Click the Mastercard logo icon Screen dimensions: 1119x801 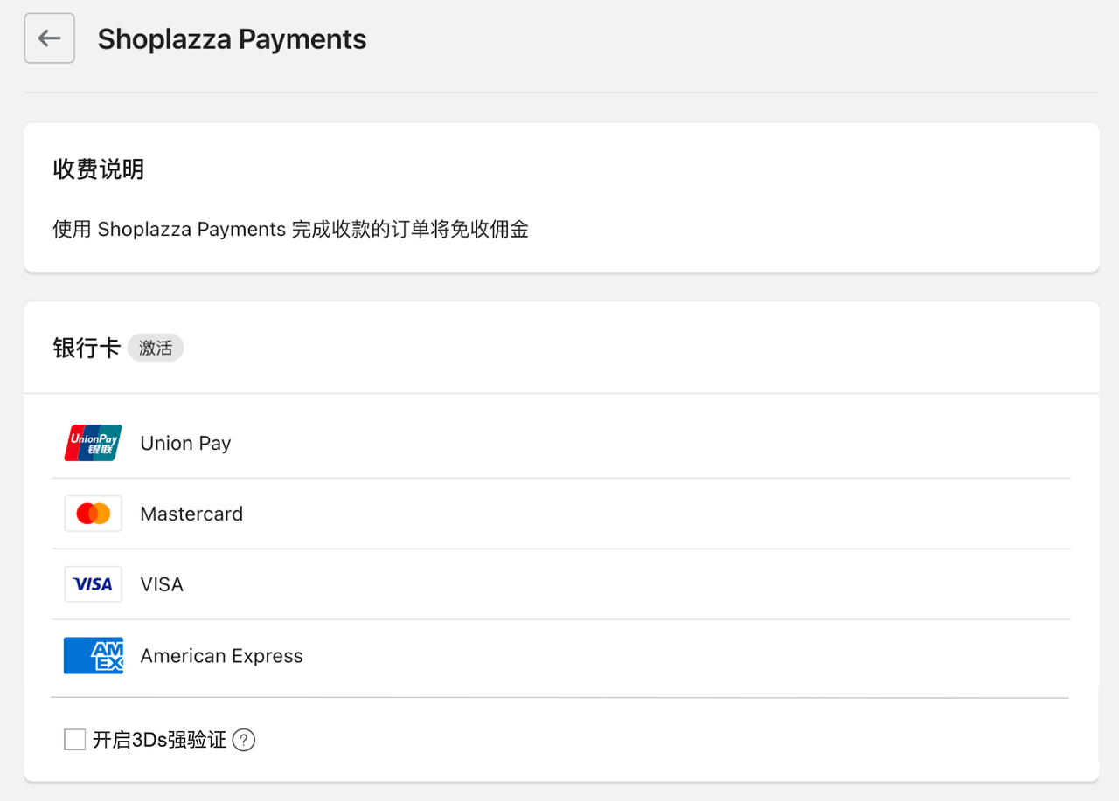(x=93, y=514)
